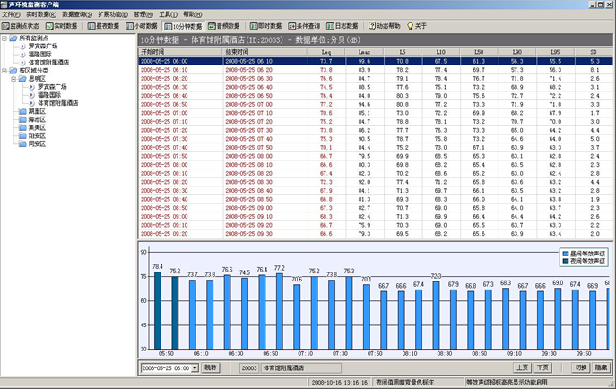
Task: Open the 数据查询 menu
Action: pos(79,15)
